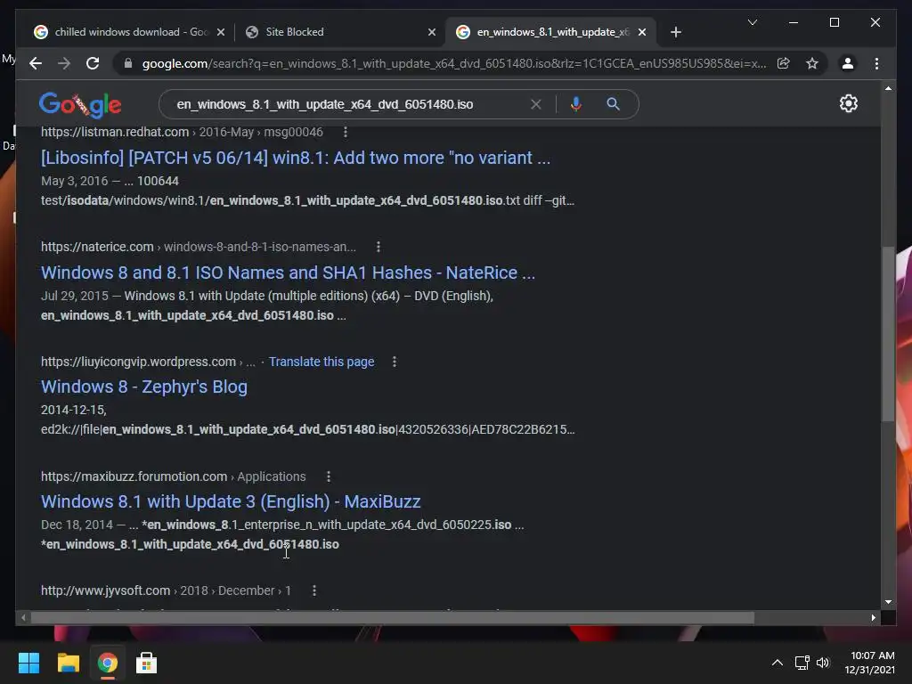Image resolution: width=912 pixels, height=684 pixels.
Task: Submit search with magnifier icon
Action: coord(613,104)
